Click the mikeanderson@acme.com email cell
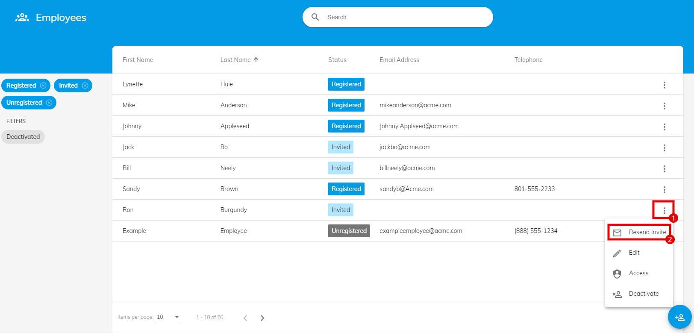This screenshot has height=333, width=694. click(x=415, y=105)
